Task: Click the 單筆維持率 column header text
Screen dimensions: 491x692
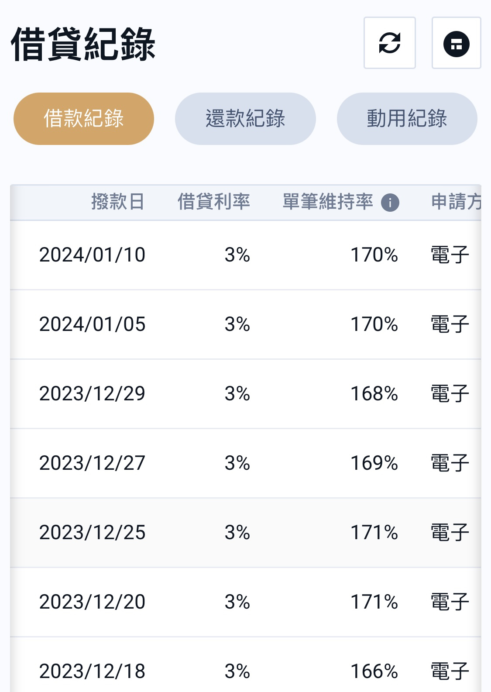Action: tap(328, 202)
